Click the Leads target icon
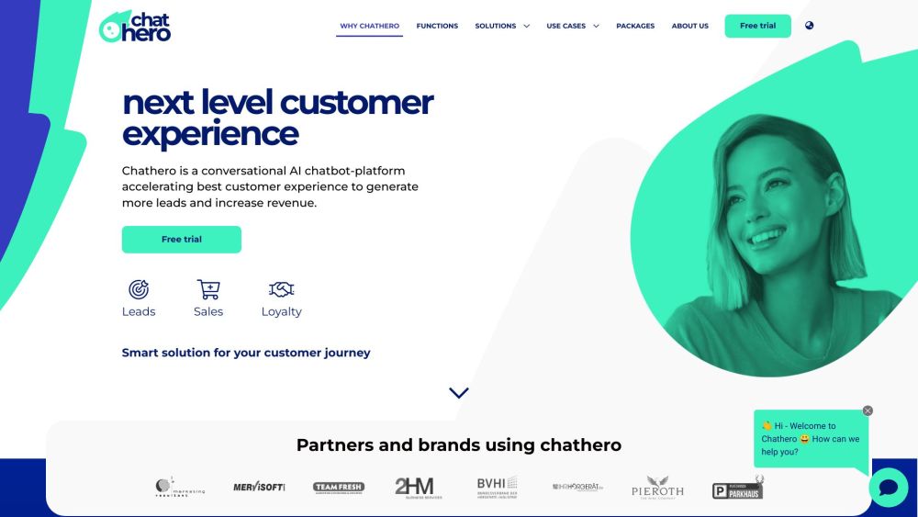This screenshot has width=918, height=517. 139,290
